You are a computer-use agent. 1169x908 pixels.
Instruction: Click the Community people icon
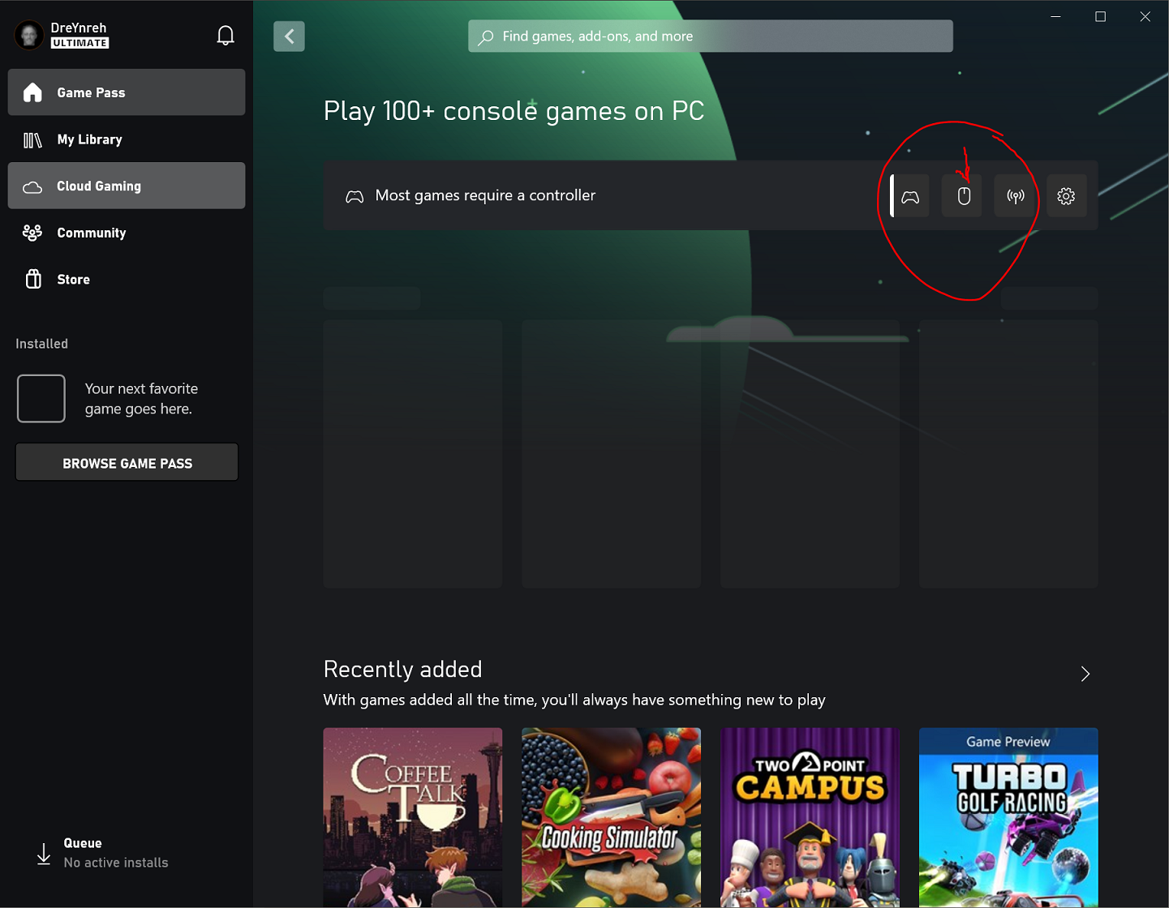32,233
